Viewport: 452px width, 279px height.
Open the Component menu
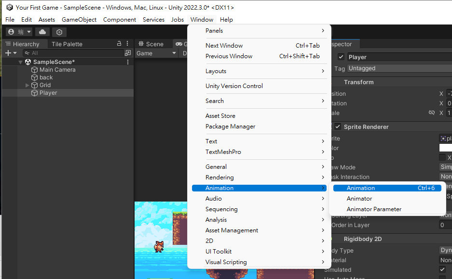(120, 20)
